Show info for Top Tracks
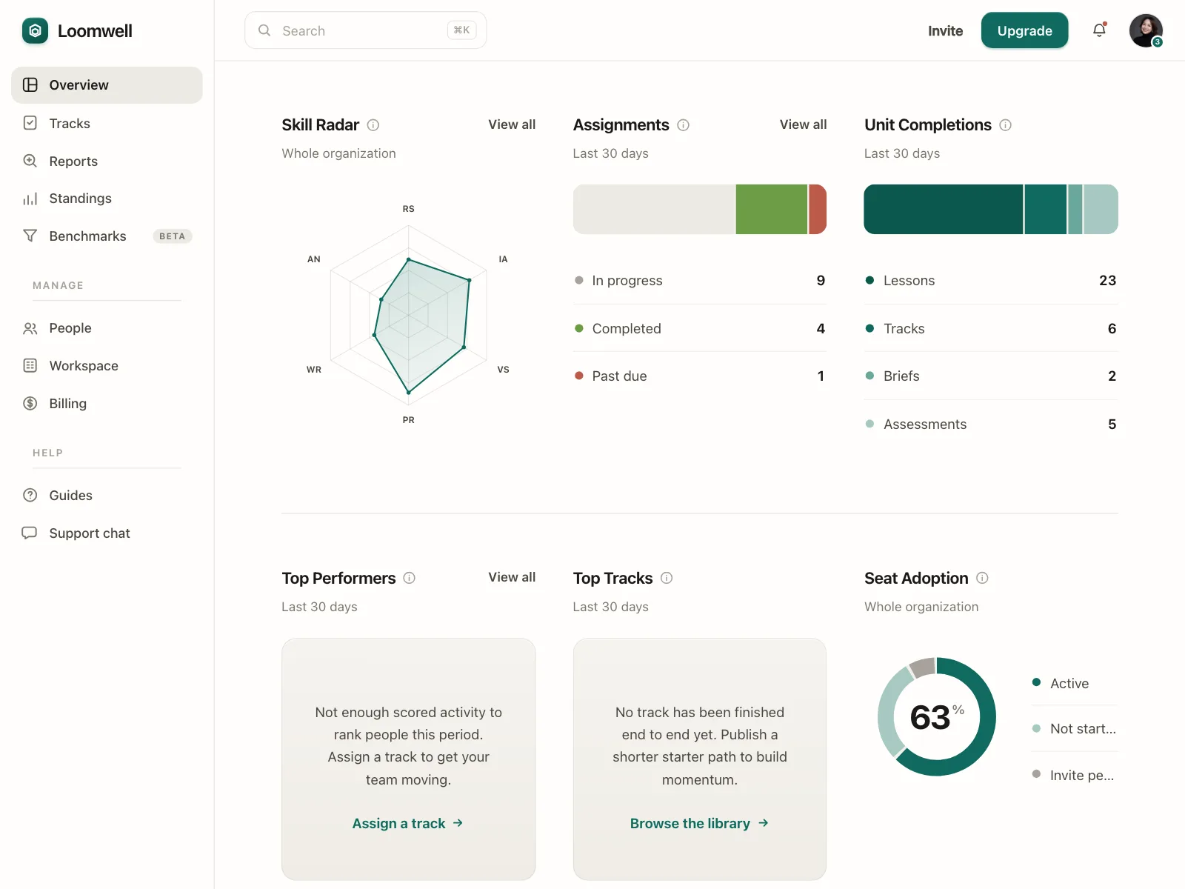1185x889 pixels. [667, 578]
